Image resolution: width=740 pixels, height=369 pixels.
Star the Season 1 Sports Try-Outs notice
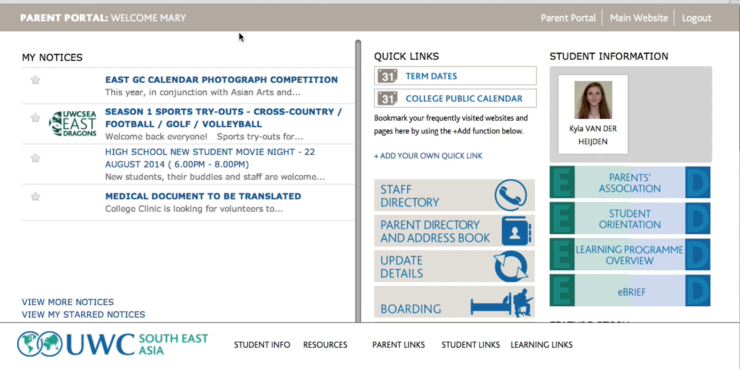pyautogui.click(x=35, y=118)
